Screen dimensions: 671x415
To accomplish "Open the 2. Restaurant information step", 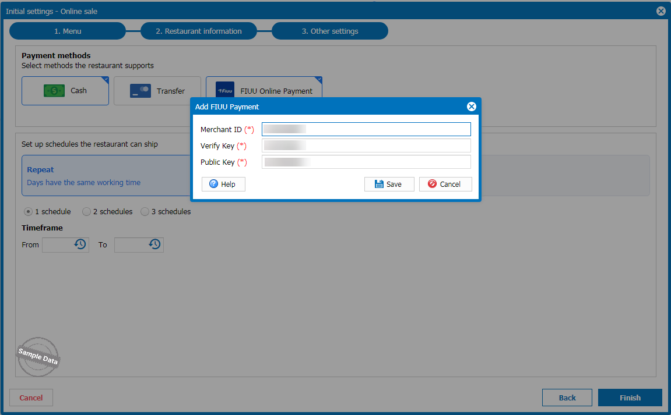I will coord(199,31).
